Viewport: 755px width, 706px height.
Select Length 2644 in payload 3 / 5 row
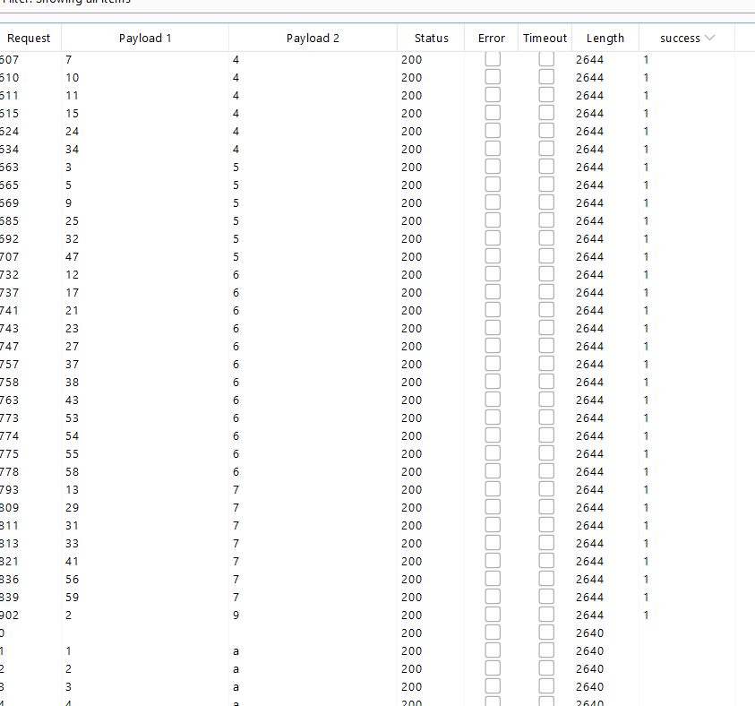[589, 168]
